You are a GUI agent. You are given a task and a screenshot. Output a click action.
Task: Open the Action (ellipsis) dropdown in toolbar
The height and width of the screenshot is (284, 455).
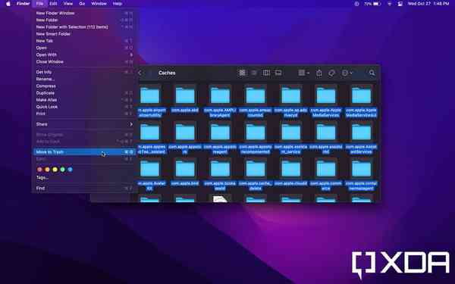point(347,73)
